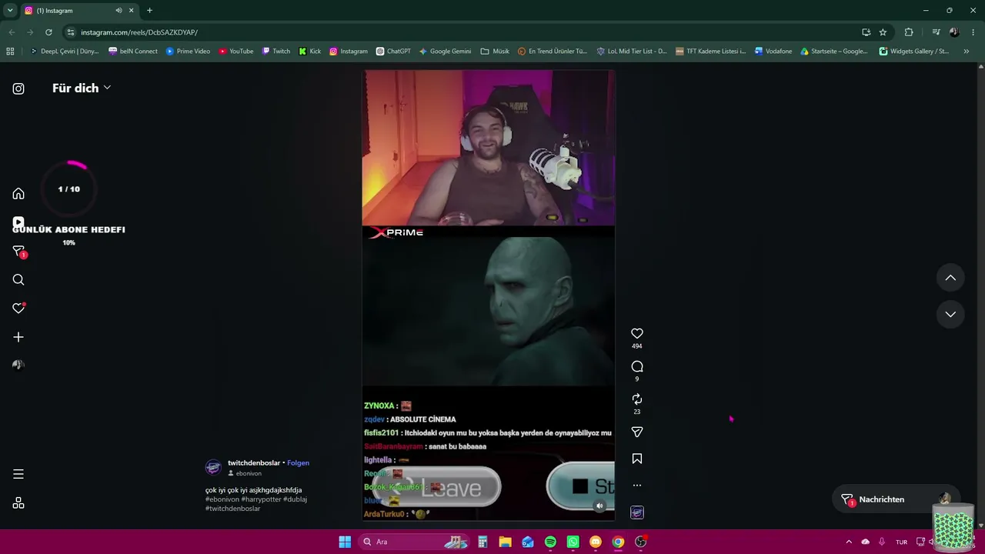985x554 pixels.
Task: Open the Müsik bookmarks folder
Action: click(495, 52)
